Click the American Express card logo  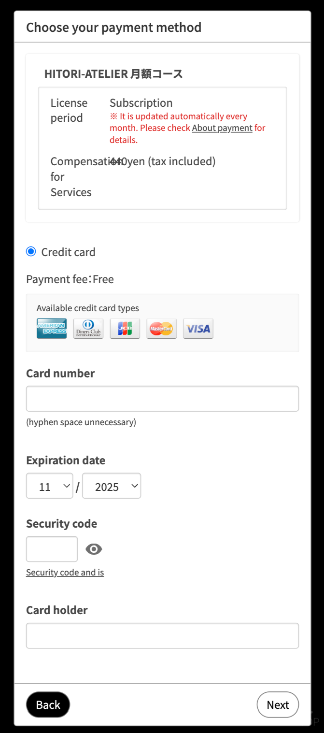click(52, 329)
